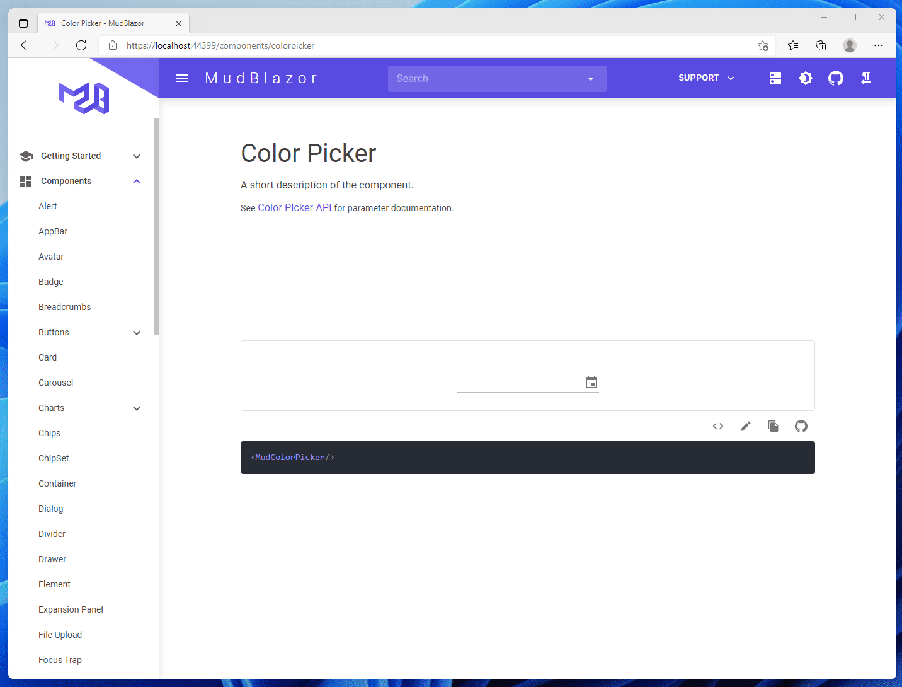Screen dimensions: 902x687
Task: Show the example code with the code icon
Action: click(x=717, y=426)
